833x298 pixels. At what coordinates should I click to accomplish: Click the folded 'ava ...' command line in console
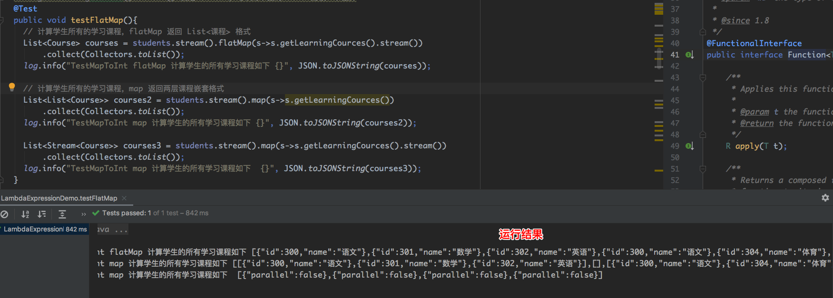coord(112,230)
